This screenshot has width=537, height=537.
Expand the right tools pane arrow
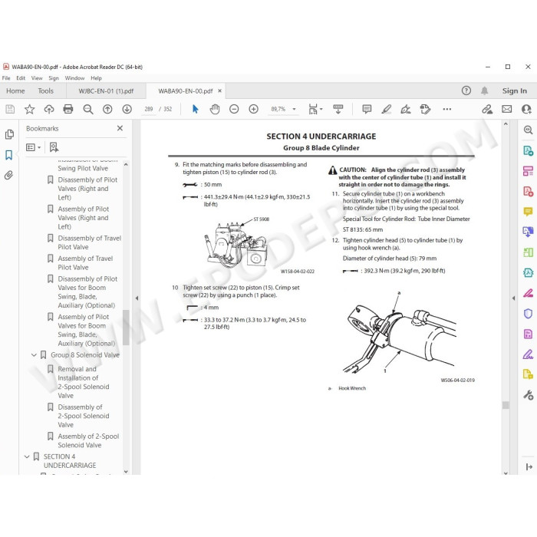tap(513, 298)
